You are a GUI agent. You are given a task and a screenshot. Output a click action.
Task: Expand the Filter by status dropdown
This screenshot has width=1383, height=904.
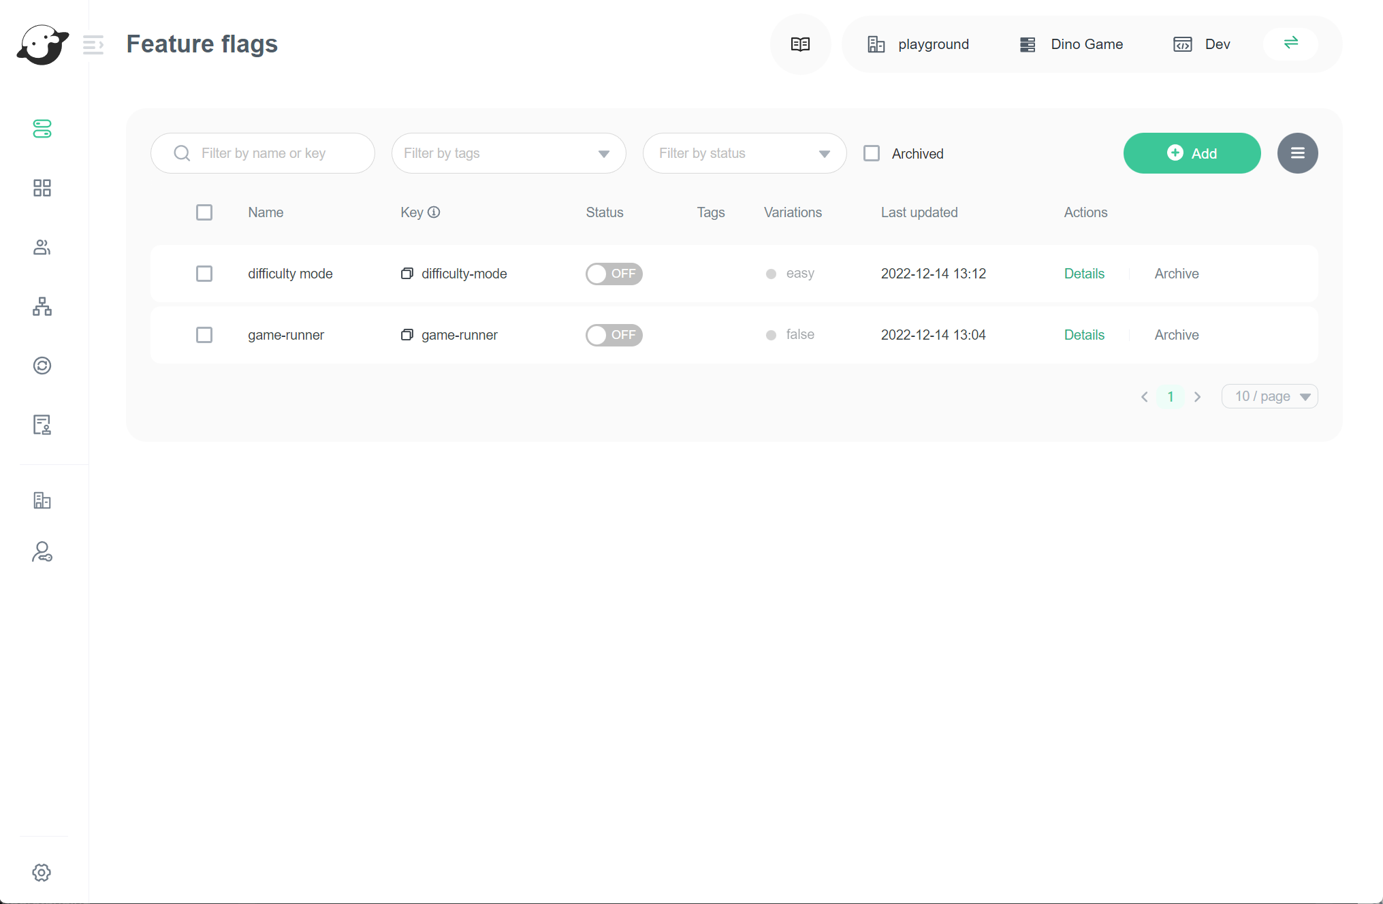click(744, 153)
